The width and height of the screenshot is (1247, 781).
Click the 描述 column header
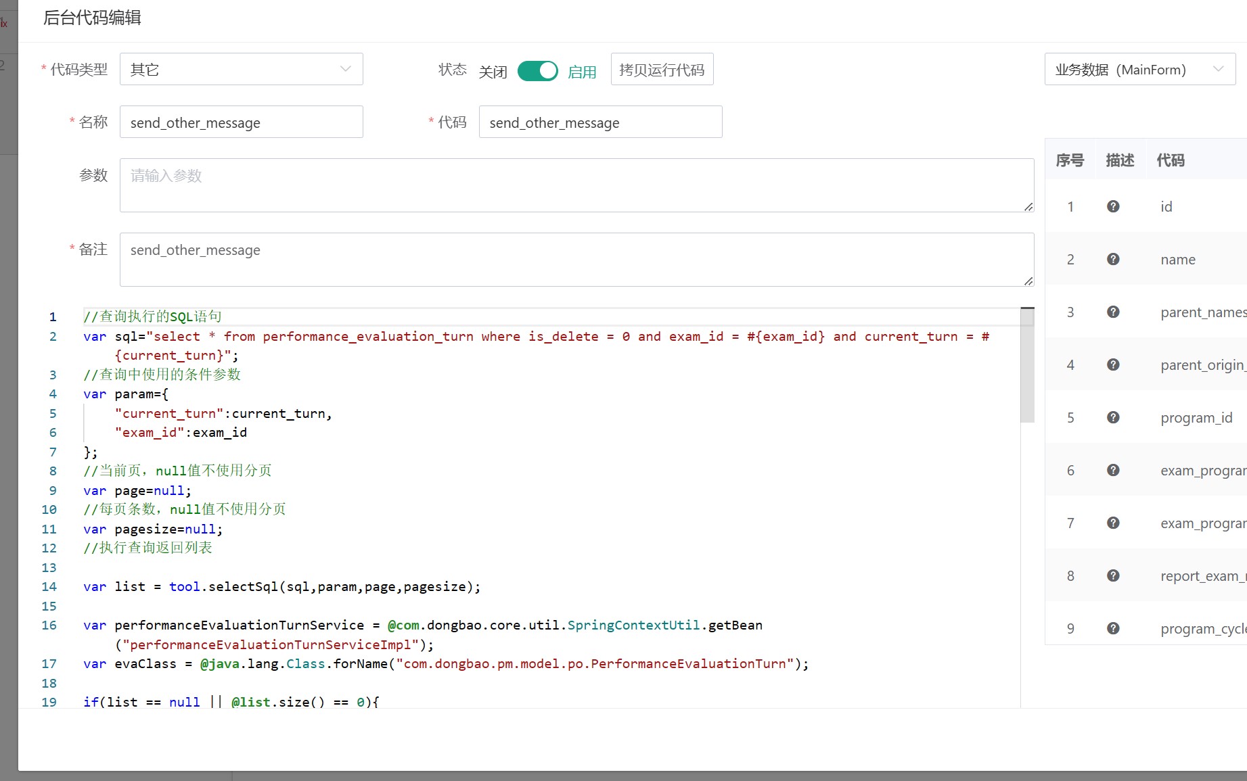point(1119,160)
